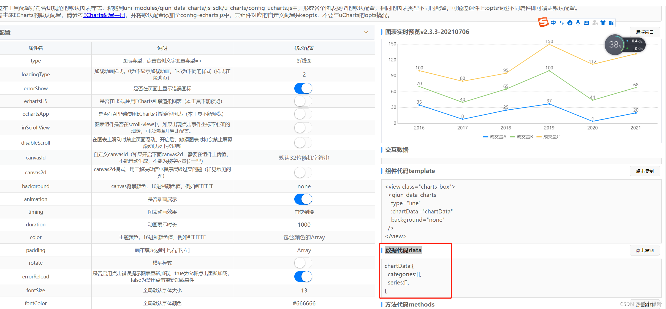Viewport: 666px width, 309px height.
Task: Open the Sogou emoji smiley panel
Action: (570, 23)
